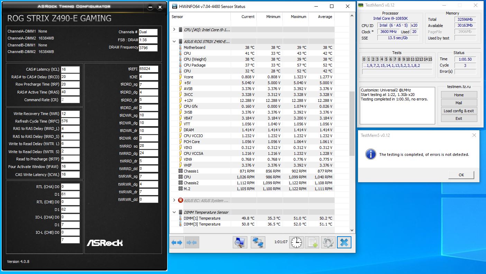Click the HWiNFO scrollbar down arrow
Screen dimensions: 486x274
352,230
